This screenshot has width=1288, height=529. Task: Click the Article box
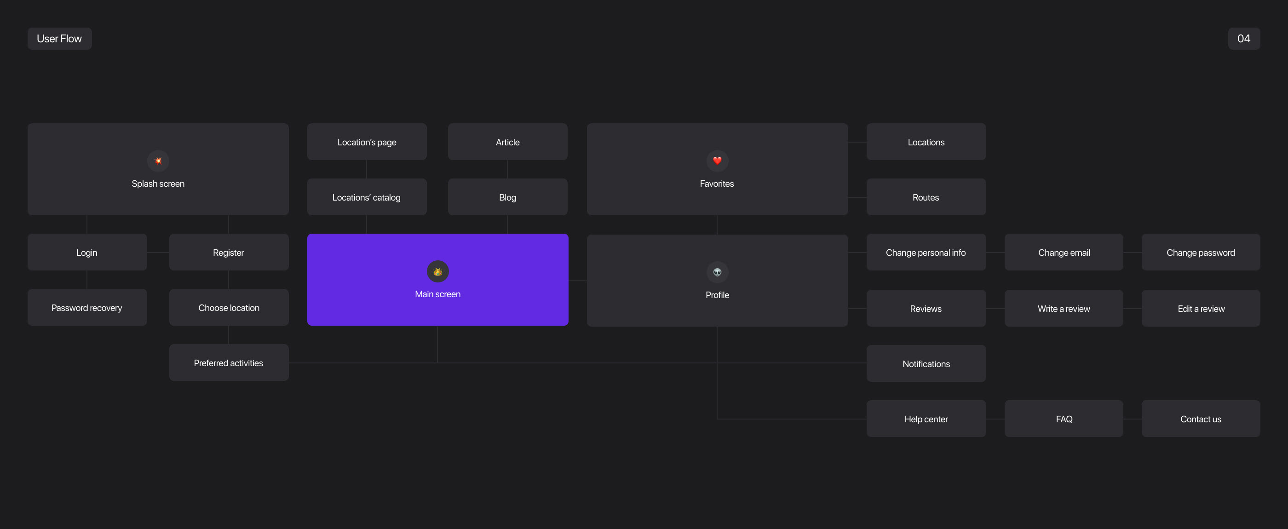point(507,142)
